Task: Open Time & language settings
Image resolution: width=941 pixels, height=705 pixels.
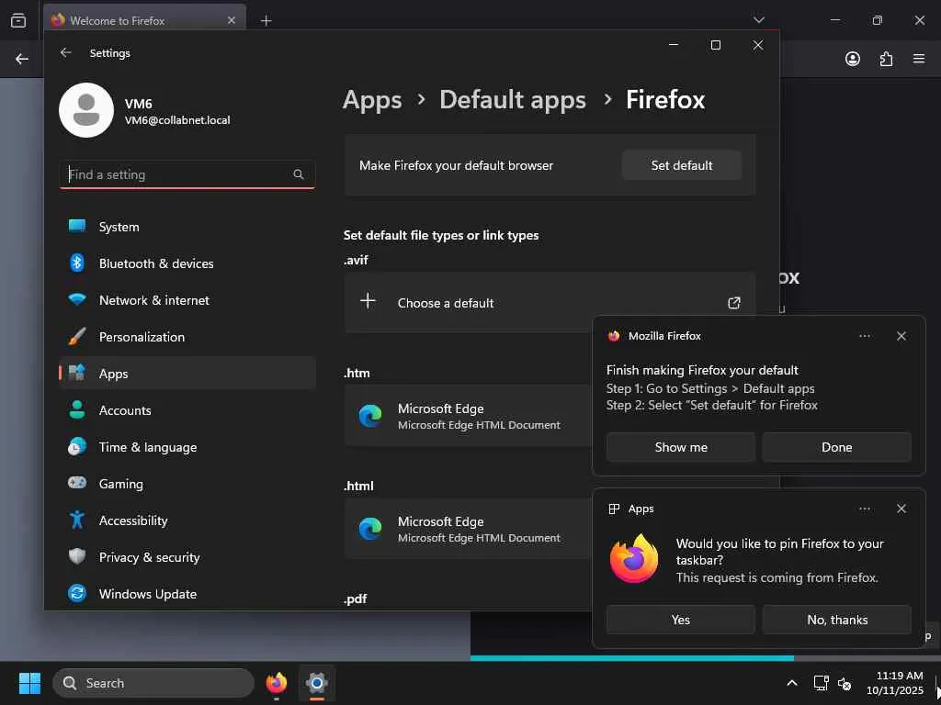Action: click(187, 447)
